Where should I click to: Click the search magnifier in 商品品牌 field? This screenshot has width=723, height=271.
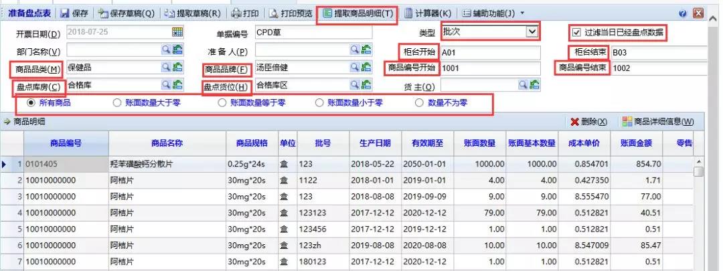pyautogui.click(x=355, y=67)
